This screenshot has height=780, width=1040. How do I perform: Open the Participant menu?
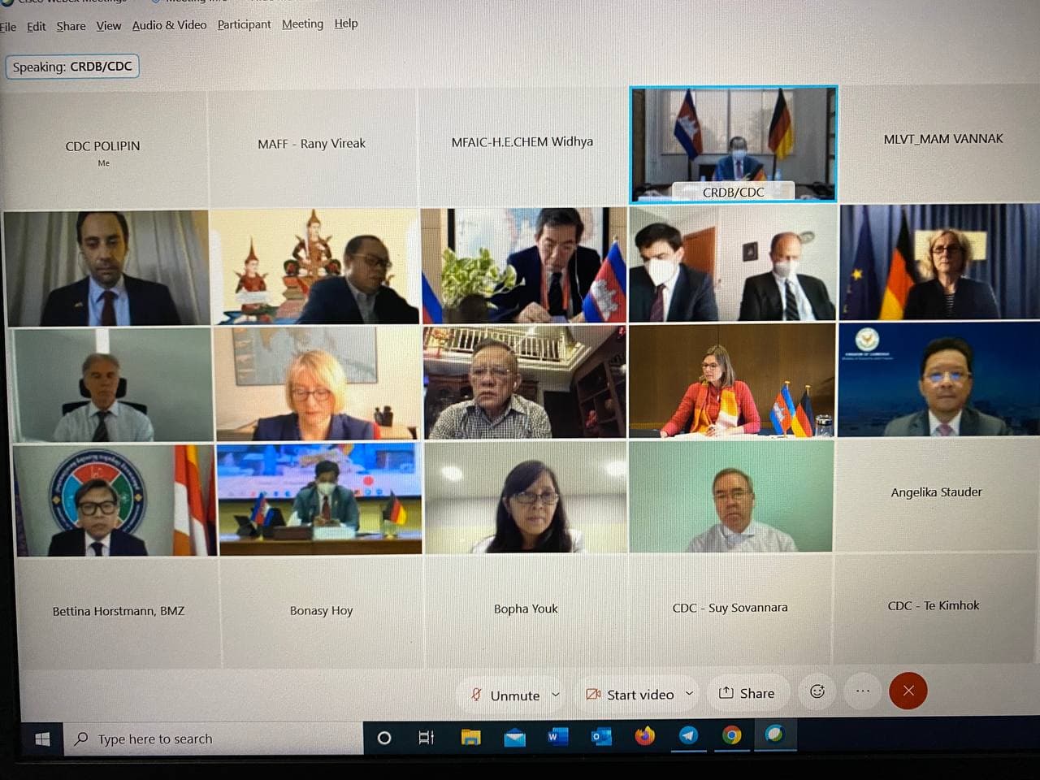pos(244,24)
